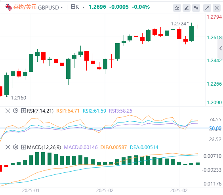Open the line chart indicator icon
The image size is (223, 195).
pos(177,8)
